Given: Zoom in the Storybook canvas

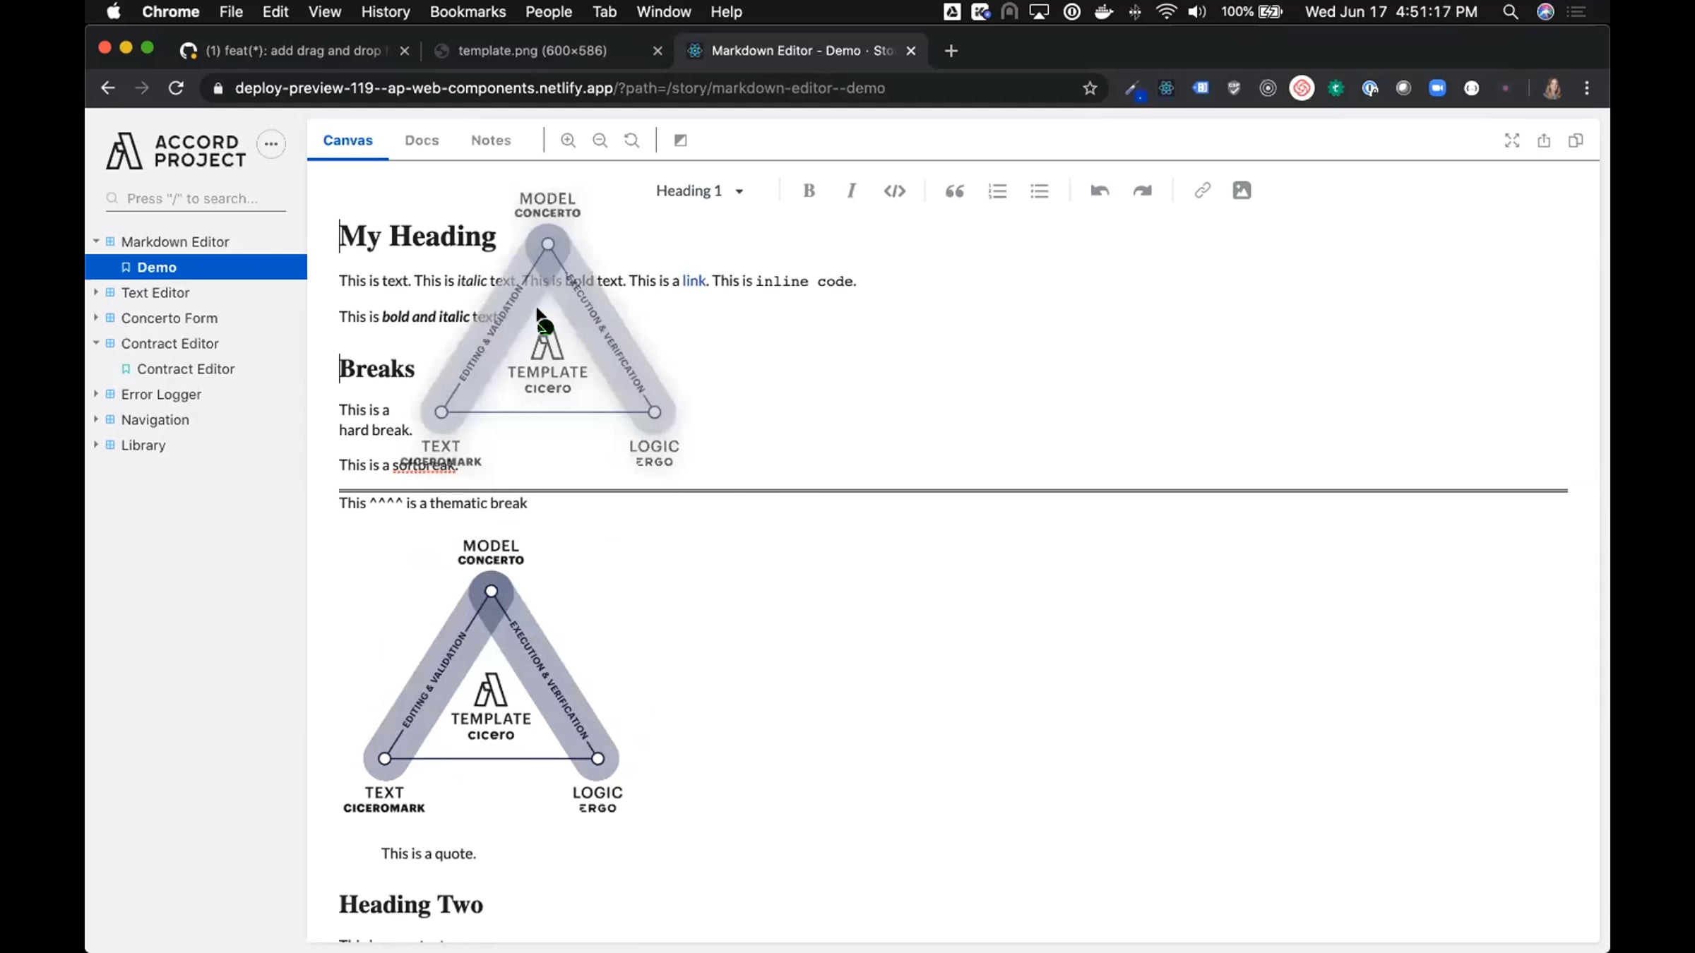Looking at the screenshot, I should coord(568,140).
